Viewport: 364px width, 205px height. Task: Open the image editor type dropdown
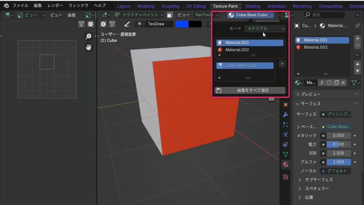(9, 15)
